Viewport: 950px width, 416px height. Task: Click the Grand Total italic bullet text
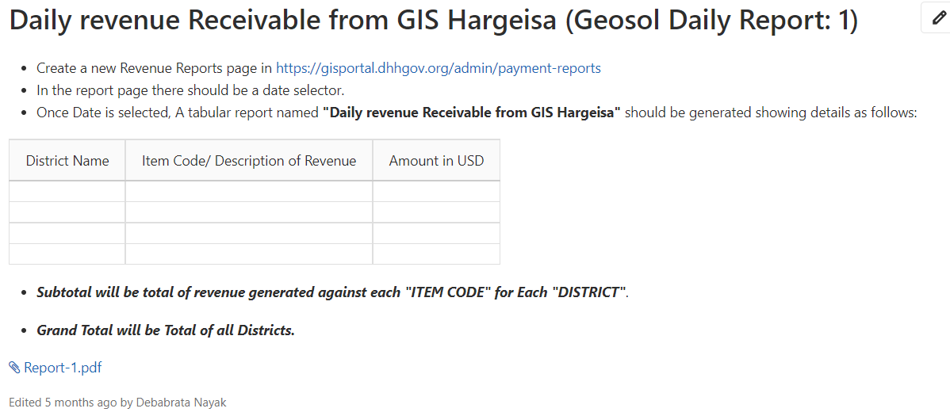166,330
